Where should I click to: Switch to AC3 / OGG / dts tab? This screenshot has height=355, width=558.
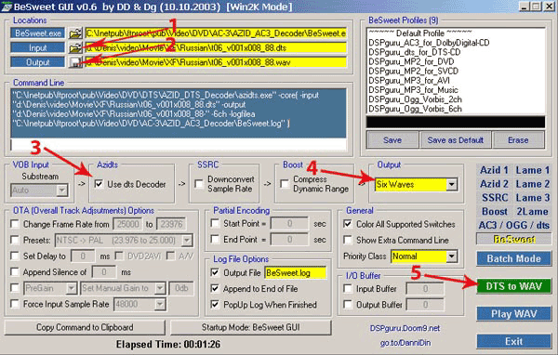pos(514,225)
